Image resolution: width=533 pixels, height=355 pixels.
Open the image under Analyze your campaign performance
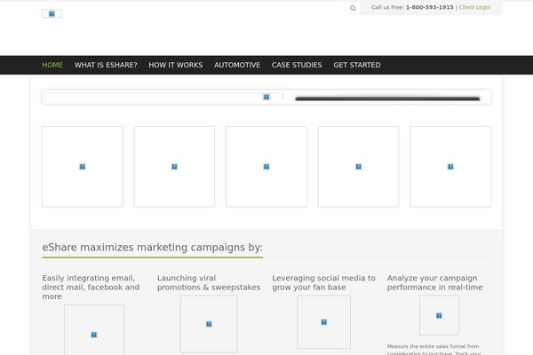pyautogui.click(x=439, y=315)
